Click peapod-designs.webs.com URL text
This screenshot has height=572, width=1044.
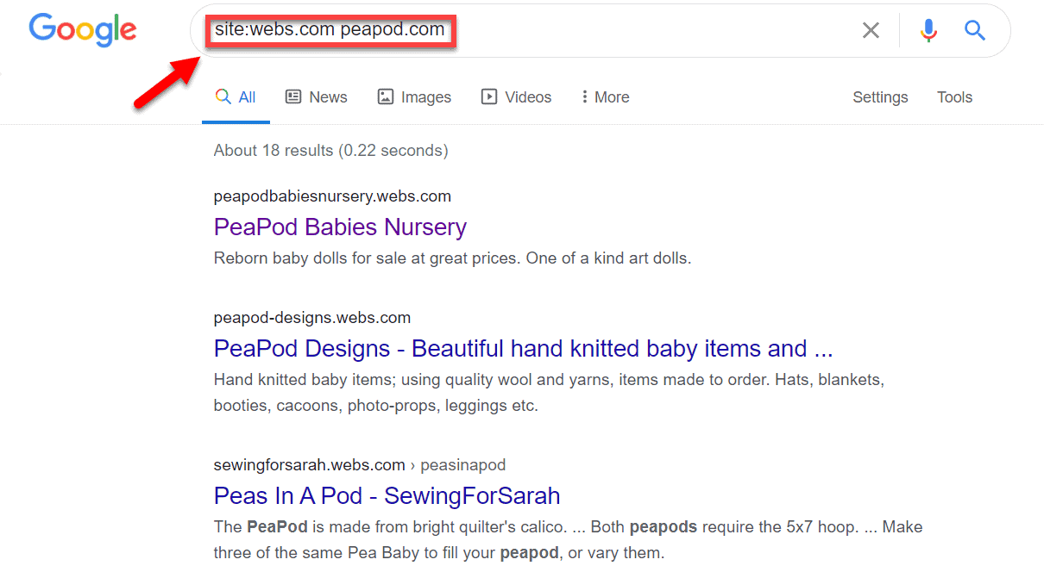click(x=312, y=318)
